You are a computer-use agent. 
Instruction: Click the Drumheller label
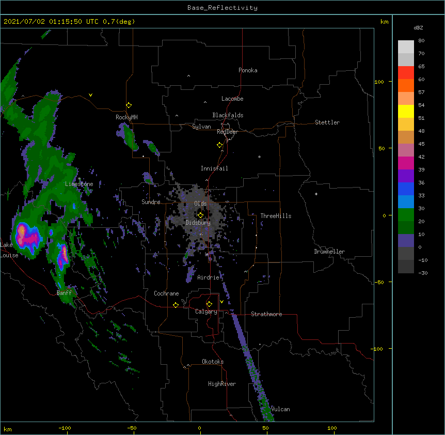pos(329,252)
